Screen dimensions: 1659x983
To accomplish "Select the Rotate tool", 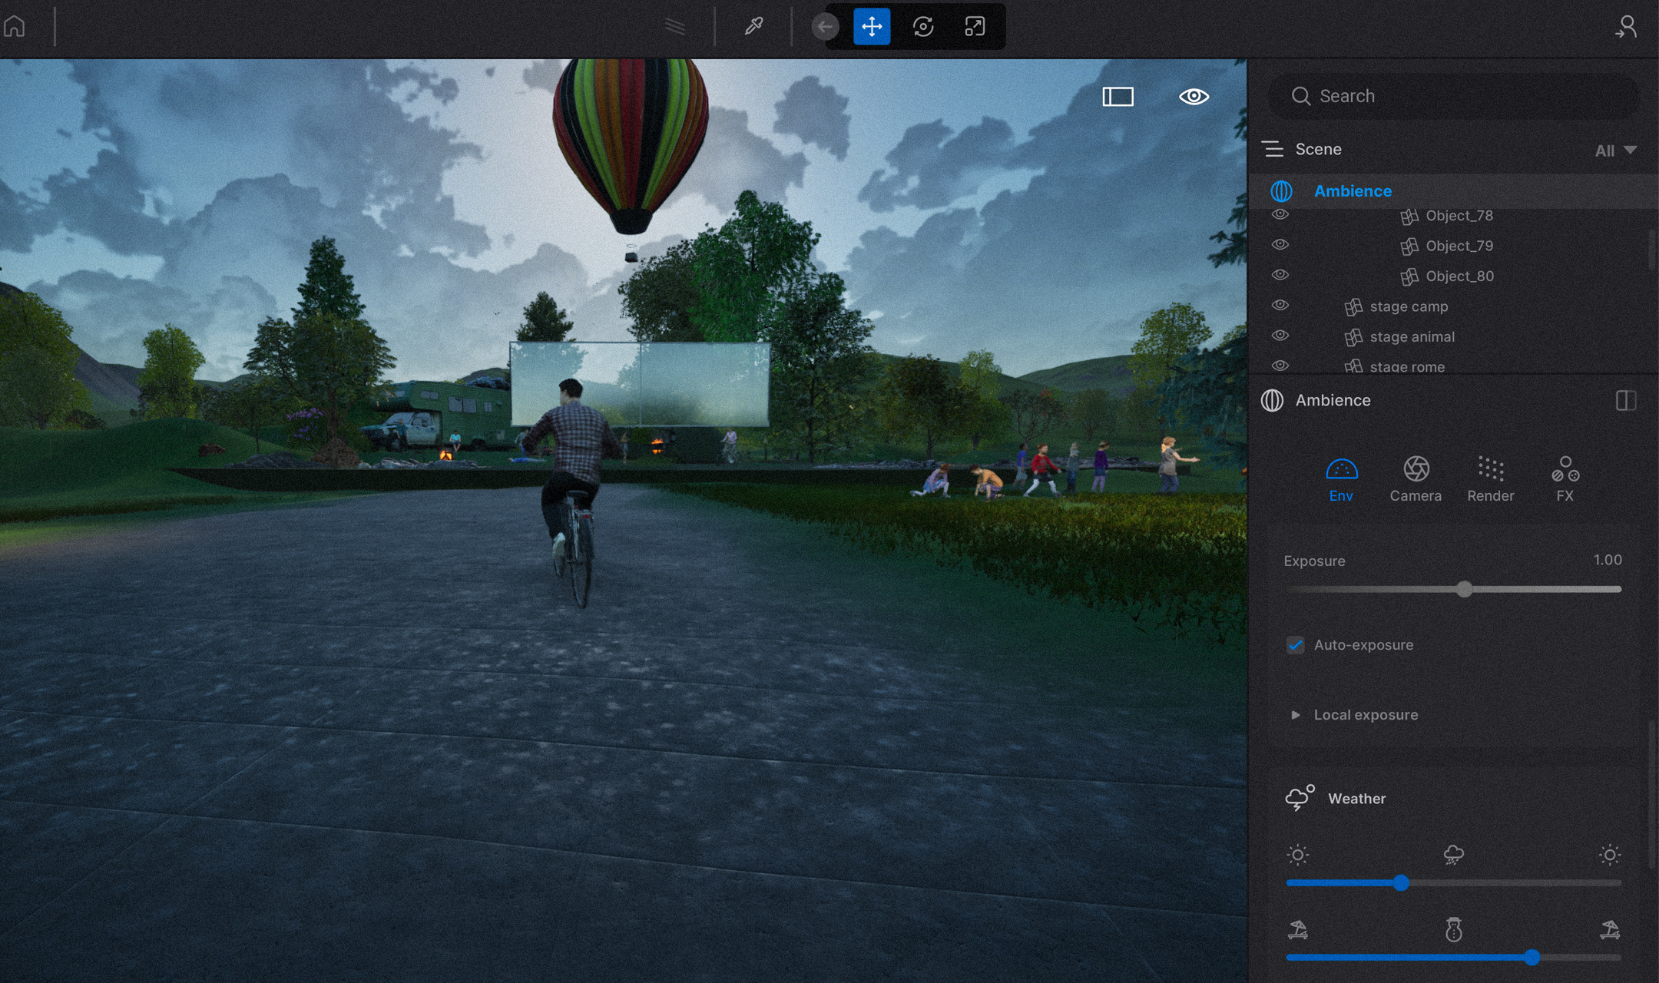I will click(923, 27).
